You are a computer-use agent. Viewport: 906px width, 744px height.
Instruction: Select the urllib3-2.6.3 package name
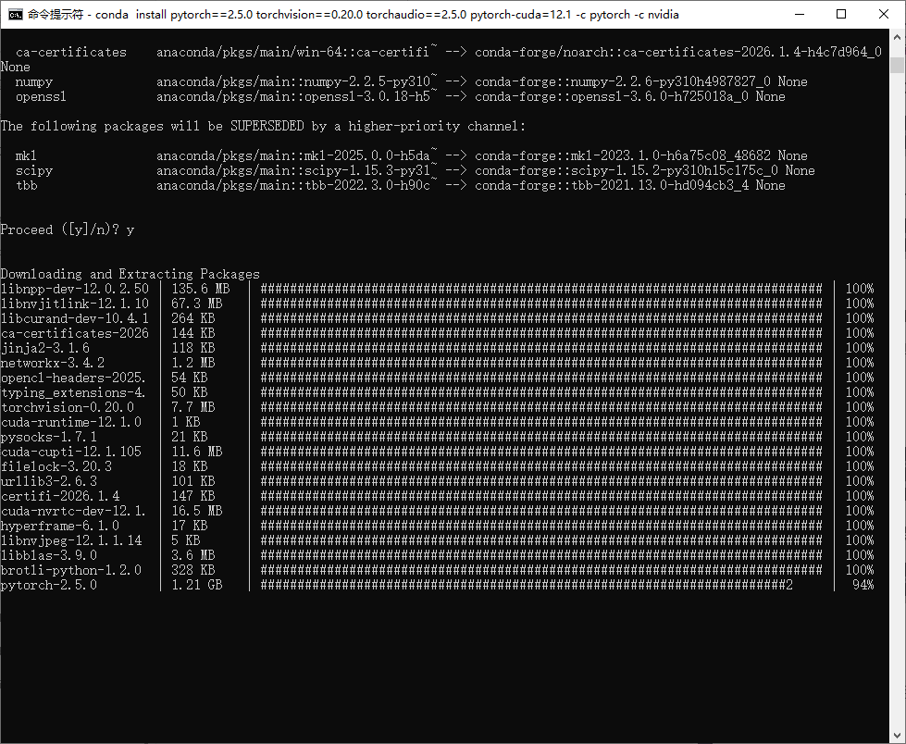click(48, 481)
